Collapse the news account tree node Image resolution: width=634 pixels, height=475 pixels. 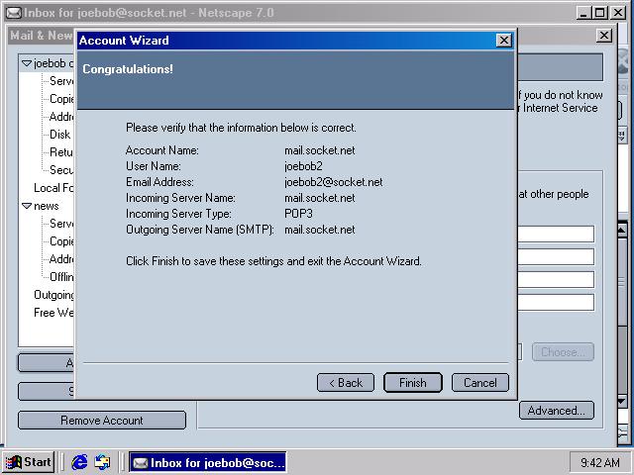click(27, 206)
